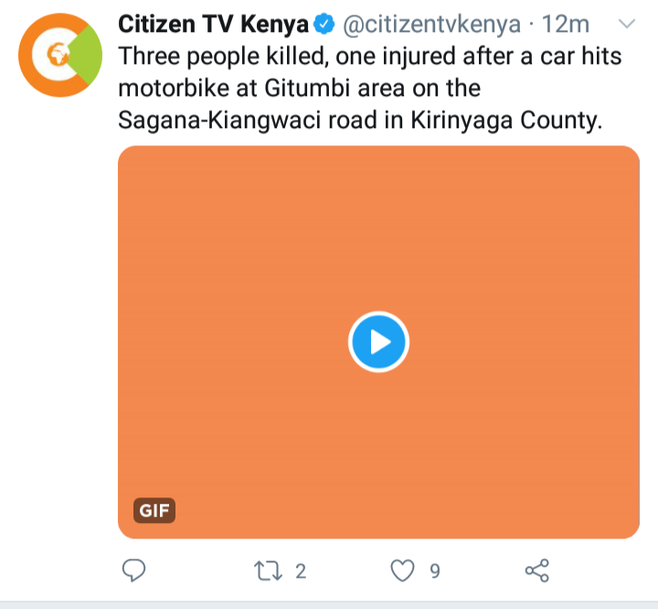Screen dimensions: 658x609
Task: Expand the tweet options chevron
Action: (x=627, y=24)
